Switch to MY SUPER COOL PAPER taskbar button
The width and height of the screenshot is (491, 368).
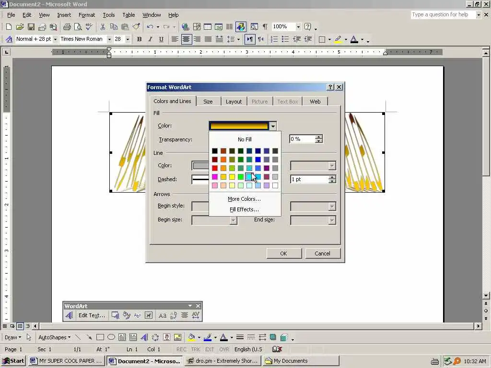66,361
